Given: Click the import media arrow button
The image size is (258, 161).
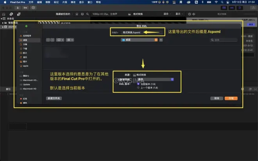Looking at the screenshot, I should (18, 8).
